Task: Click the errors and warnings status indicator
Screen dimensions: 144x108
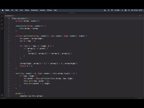Action: [x=4, y=98]
